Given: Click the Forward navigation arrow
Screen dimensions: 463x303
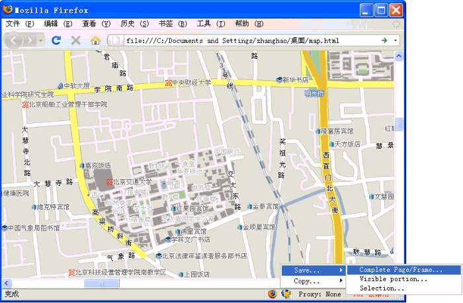Looking at the screenshot, I should click(x=30, y=40).
